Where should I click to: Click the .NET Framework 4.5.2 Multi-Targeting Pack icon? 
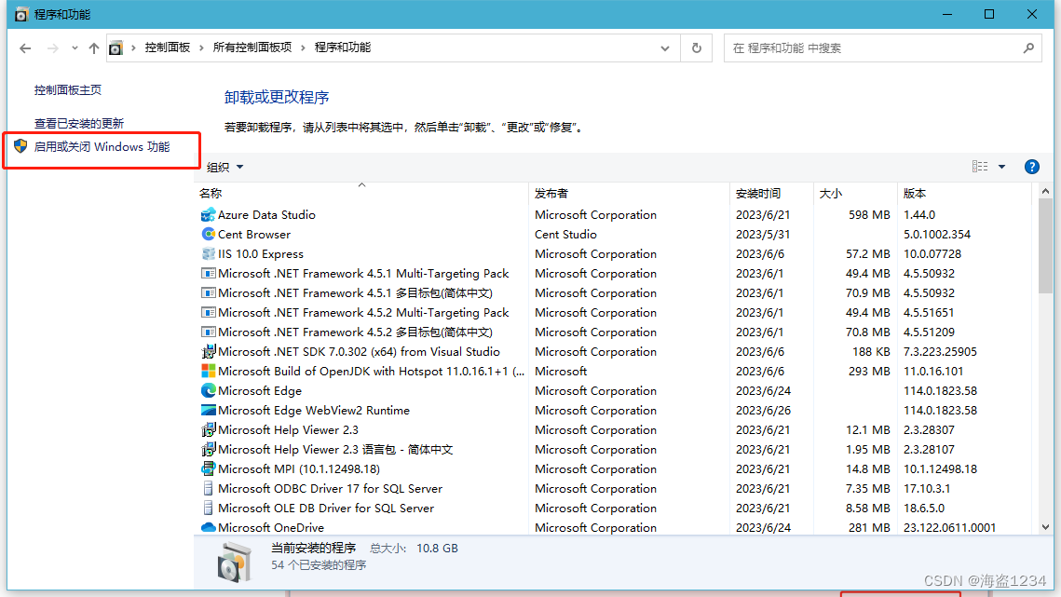[x=209, y=313]
